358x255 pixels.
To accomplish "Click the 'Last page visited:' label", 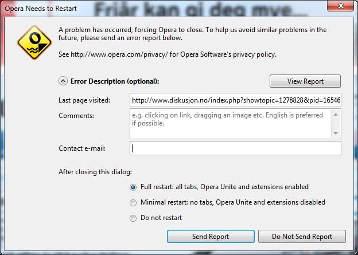I will tap(88, 100).
